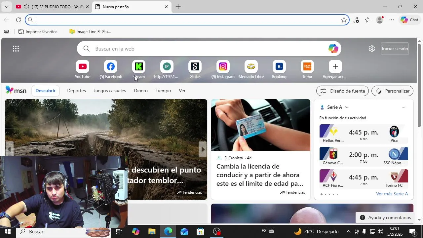Click the taskbar Buscar search box
The height and width of the screenshot is (238, 423).
pyautogui.click(x=63, y=231)
